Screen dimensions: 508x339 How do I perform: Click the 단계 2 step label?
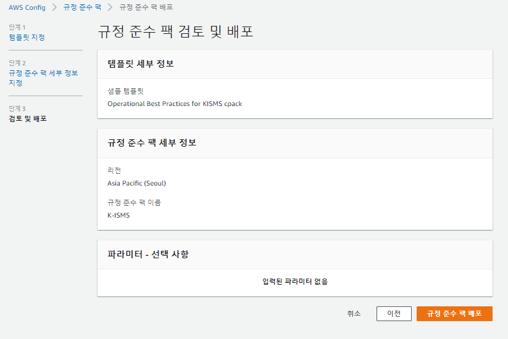[17, 63]
